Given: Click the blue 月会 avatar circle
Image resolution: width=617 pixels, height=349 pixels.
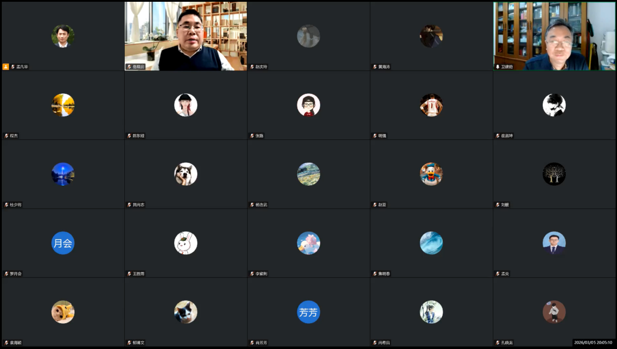Looking at the screenshot, I should coord(63,243).
